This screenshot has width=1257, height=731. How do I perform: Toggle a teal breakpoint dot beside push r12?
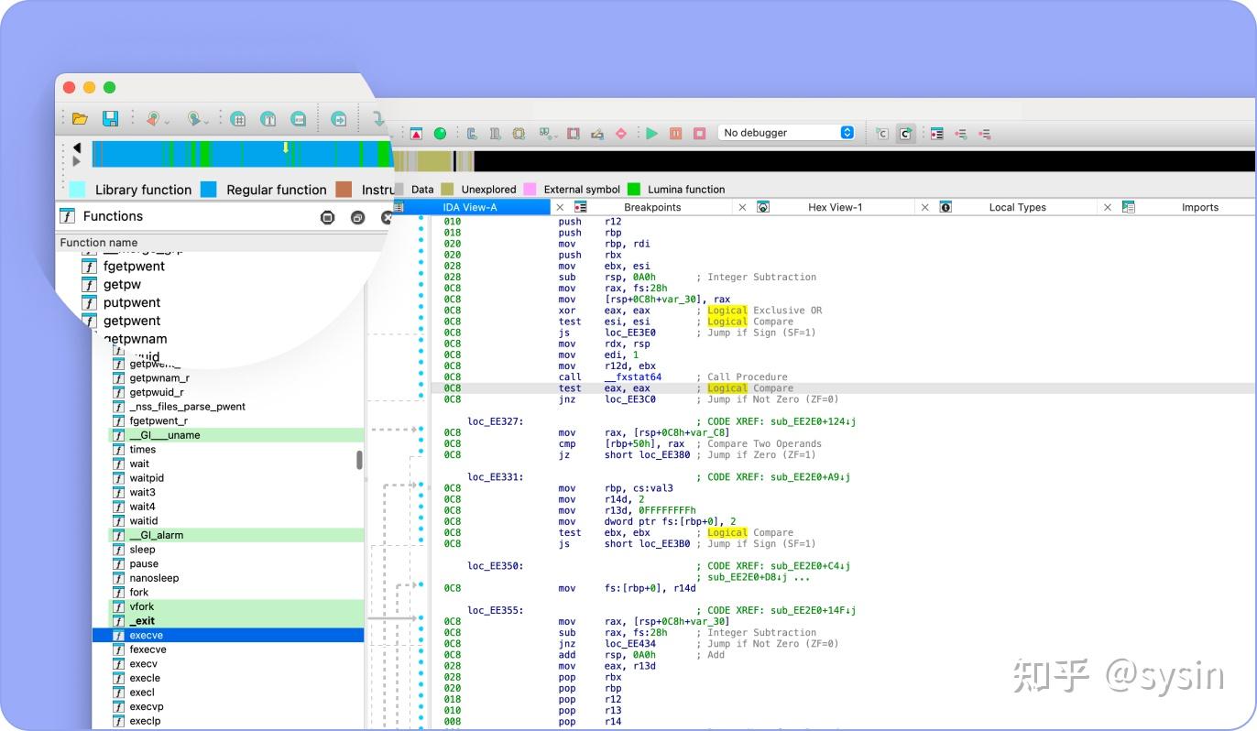click(x=421, y=222)
